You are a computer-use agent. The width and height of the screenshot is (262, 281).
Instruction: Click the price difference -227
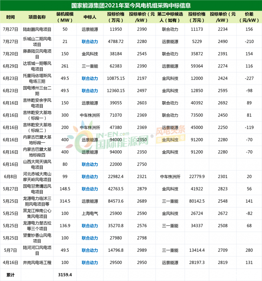pos(249,78)
